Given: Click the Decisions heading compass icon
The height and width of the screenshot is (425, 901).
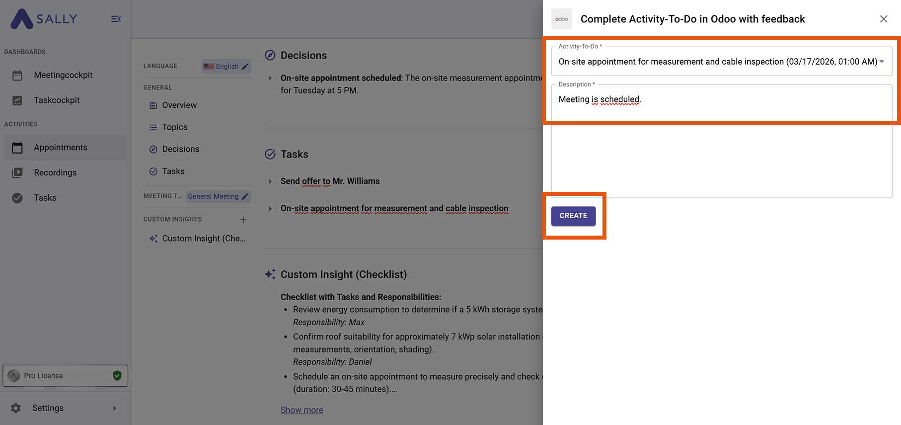Looking at the screenshot, I should pos(270,55).
